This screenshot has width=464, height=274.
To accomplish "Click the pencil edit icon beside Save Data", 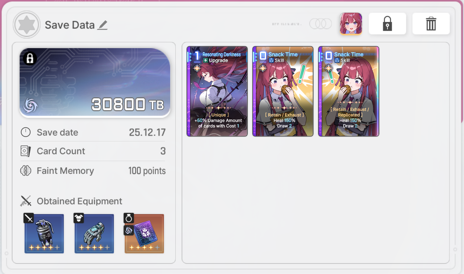I will pyautogui.click(x=102, y=25).
